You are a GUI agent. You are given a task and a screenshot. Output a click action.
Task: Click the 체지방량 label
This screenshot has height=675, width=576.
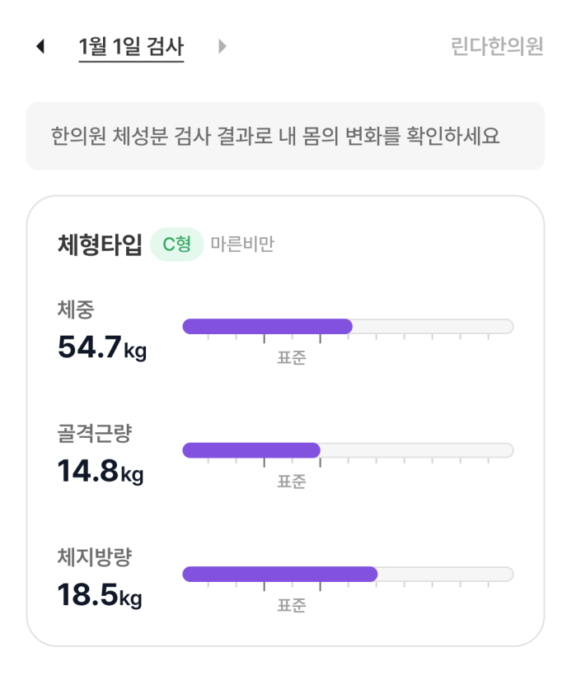coord(94,557)
